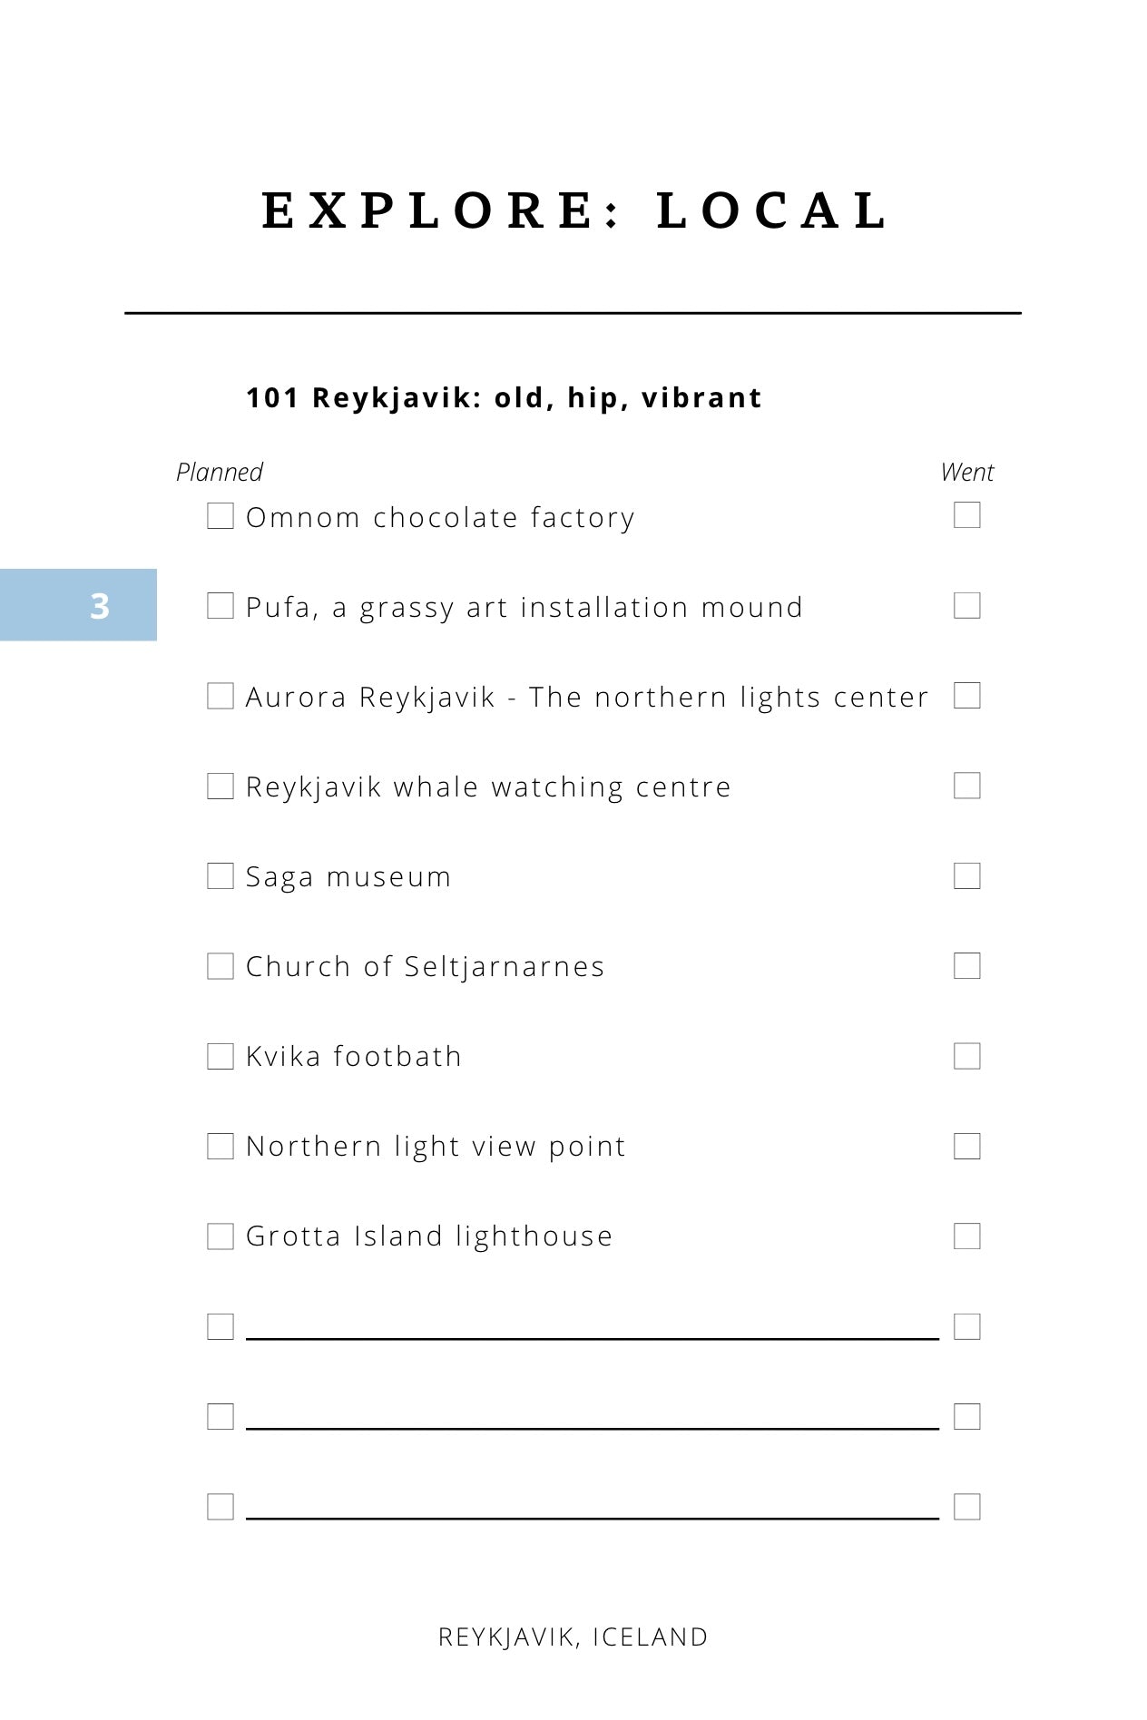This screenshot has width=1147, height=1720.
Task: Tick Planned box for Saga museum
Action: pyautogui.click(x=221, y=875)
